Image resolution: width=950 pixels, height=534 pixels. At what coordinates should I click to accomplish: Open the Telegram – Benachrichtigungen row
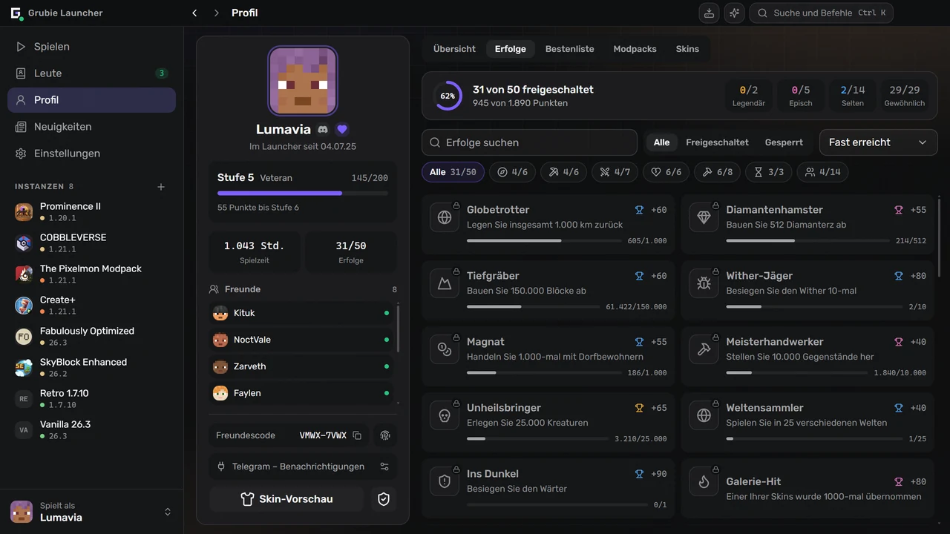[303, 467]
